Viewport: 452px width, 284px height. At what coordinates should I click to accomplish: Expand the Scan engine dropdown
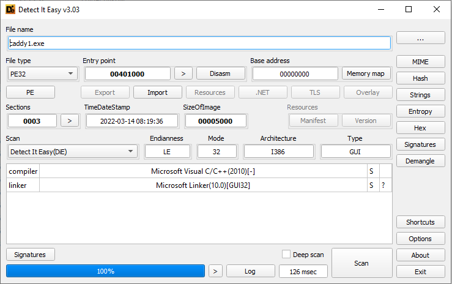(x=72, y=151)
